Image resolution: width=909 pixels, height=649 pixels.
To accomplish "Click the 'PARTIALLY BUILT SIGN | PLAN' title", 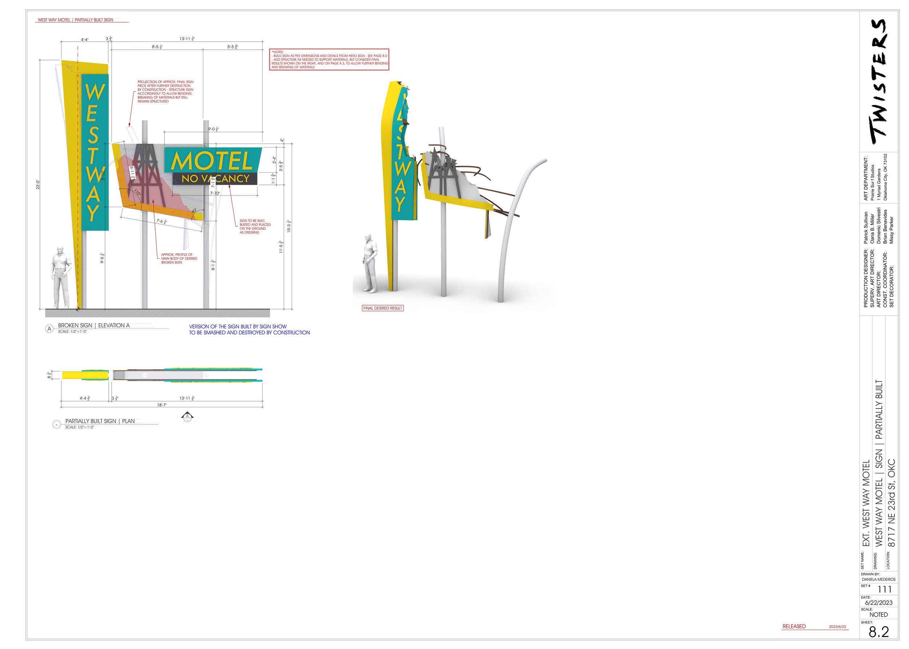I will [100, 421].
